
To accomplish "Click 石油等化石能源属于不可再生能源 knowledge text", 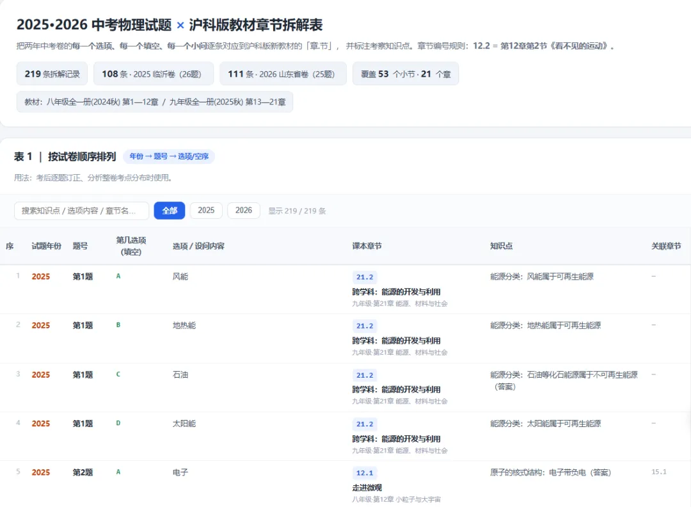I will [582, 374].
